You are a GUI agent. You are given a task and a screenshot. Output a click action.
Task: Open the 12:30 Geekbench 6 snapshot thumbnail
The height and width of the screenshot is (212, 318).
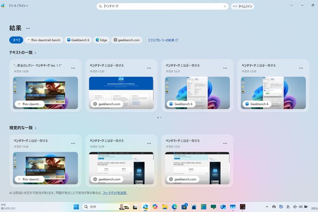coord(274,93)
